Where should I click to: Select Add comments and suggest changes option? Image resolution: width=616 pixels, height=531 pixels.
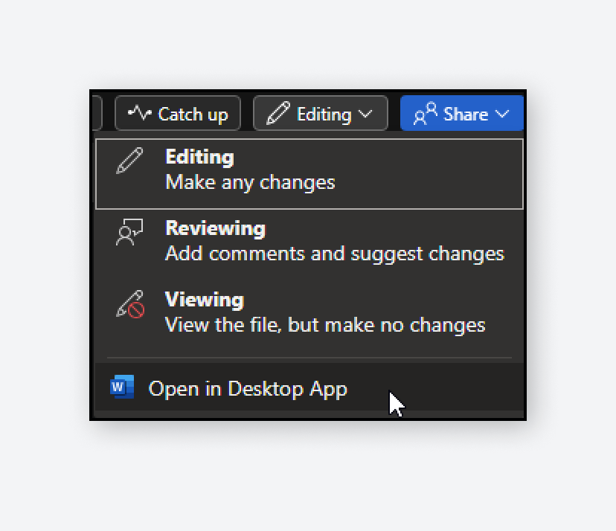(x=335, y=254)
